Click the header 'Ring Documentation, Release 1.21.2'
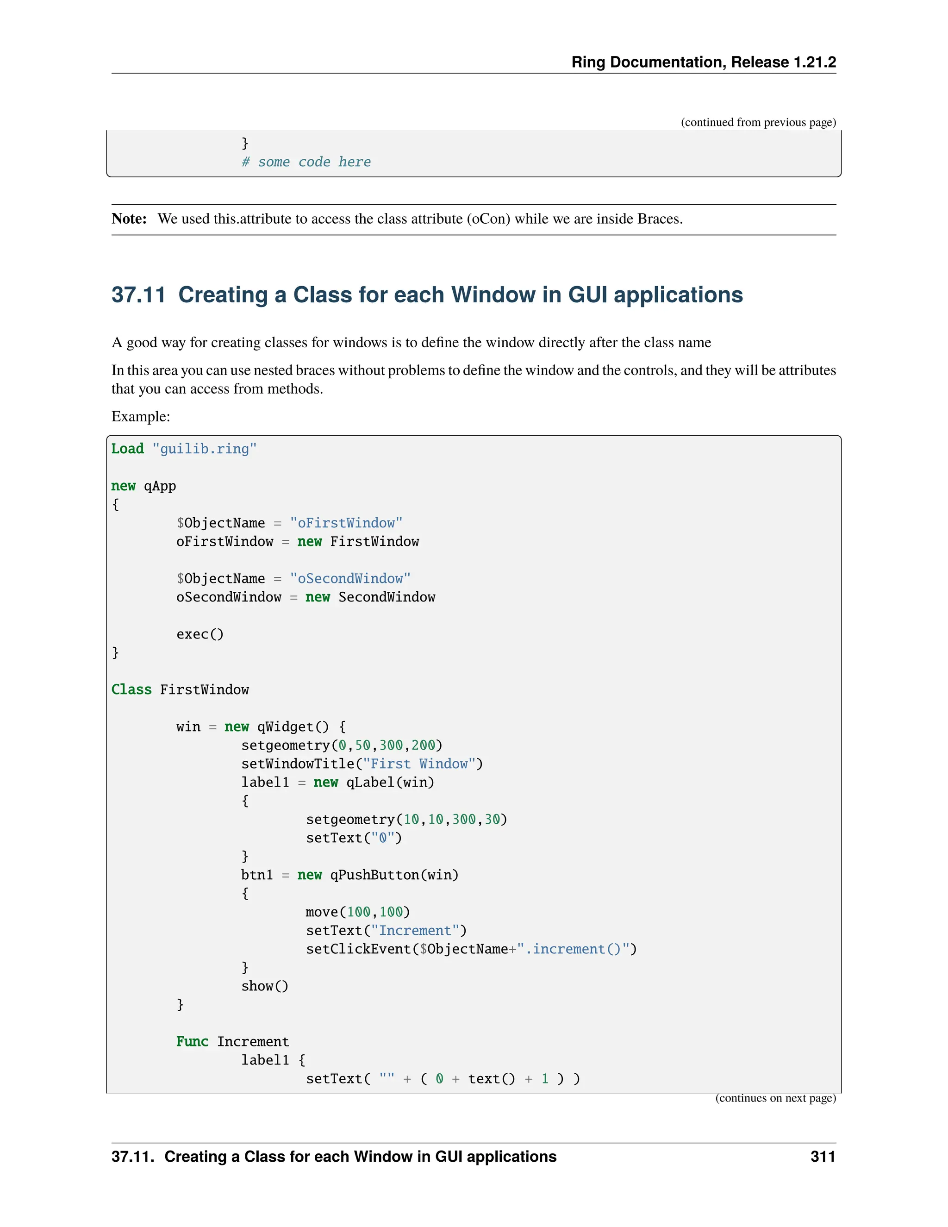The width and height of the screenshot is (948, 1227). coord(703,62)
